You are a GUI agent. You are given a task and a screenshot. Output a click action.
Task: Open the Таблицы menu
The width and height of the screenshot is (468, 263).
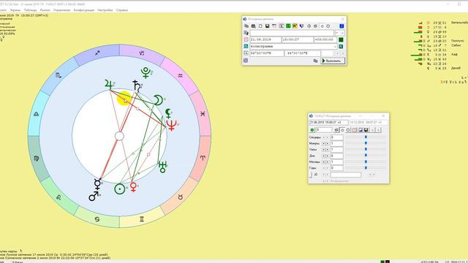(31, 10)
